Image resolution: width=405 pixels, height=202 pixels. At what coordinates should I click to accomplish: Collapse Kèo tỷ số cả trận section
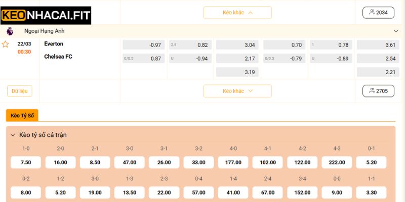pos(13,135)
